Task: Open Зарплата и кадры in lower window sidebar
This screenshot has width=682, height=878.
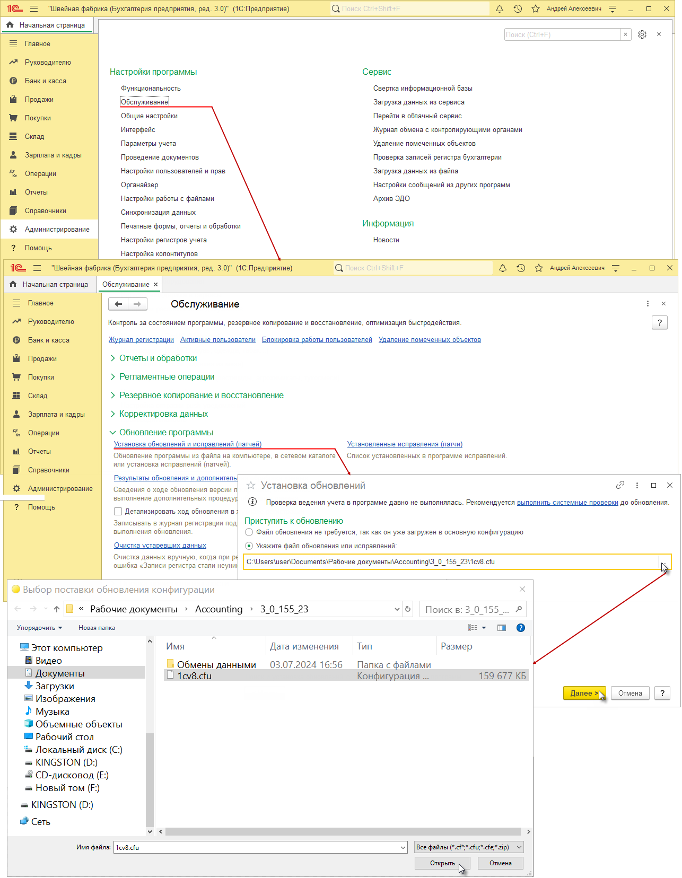Action: click(56, 414)
